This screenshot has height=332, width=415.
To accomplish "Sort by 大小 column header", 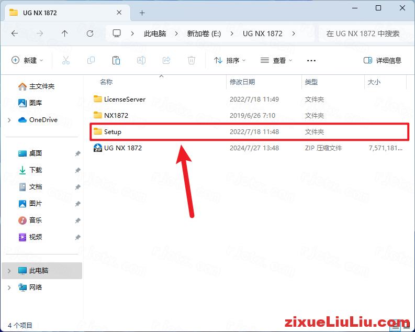I will coord(374,82).
